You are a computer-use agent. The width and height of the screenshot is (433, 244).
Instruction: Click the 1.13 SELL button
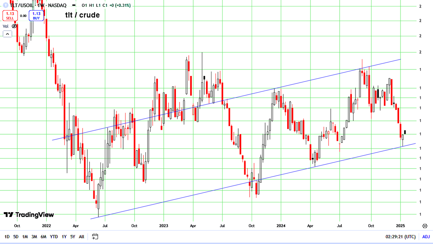pyautogui.click(x=10, y=16)
